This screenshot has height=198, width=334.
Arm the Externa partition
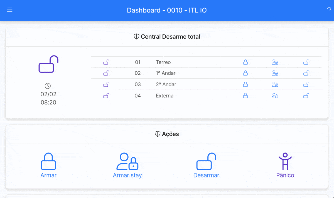(x=245, y=96)
